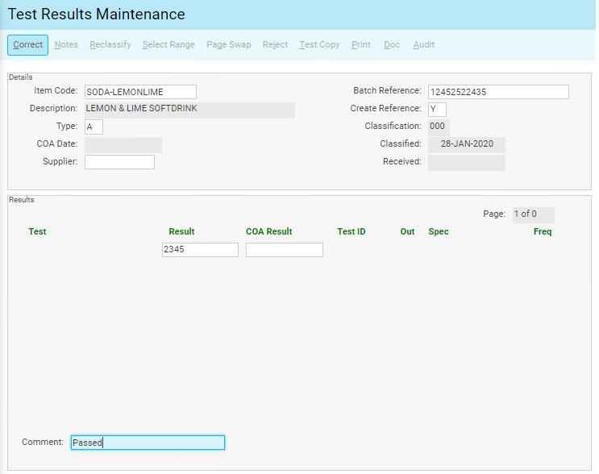
Task: Click the Correct button
Action: pyautogui.click(x=27, y=44)
